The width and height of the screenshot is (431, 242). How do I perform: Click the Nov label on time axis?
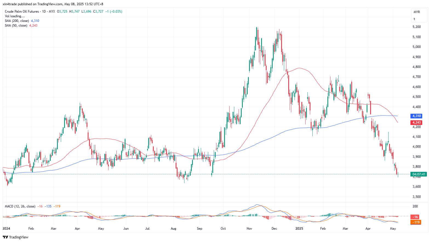(249, 229)
